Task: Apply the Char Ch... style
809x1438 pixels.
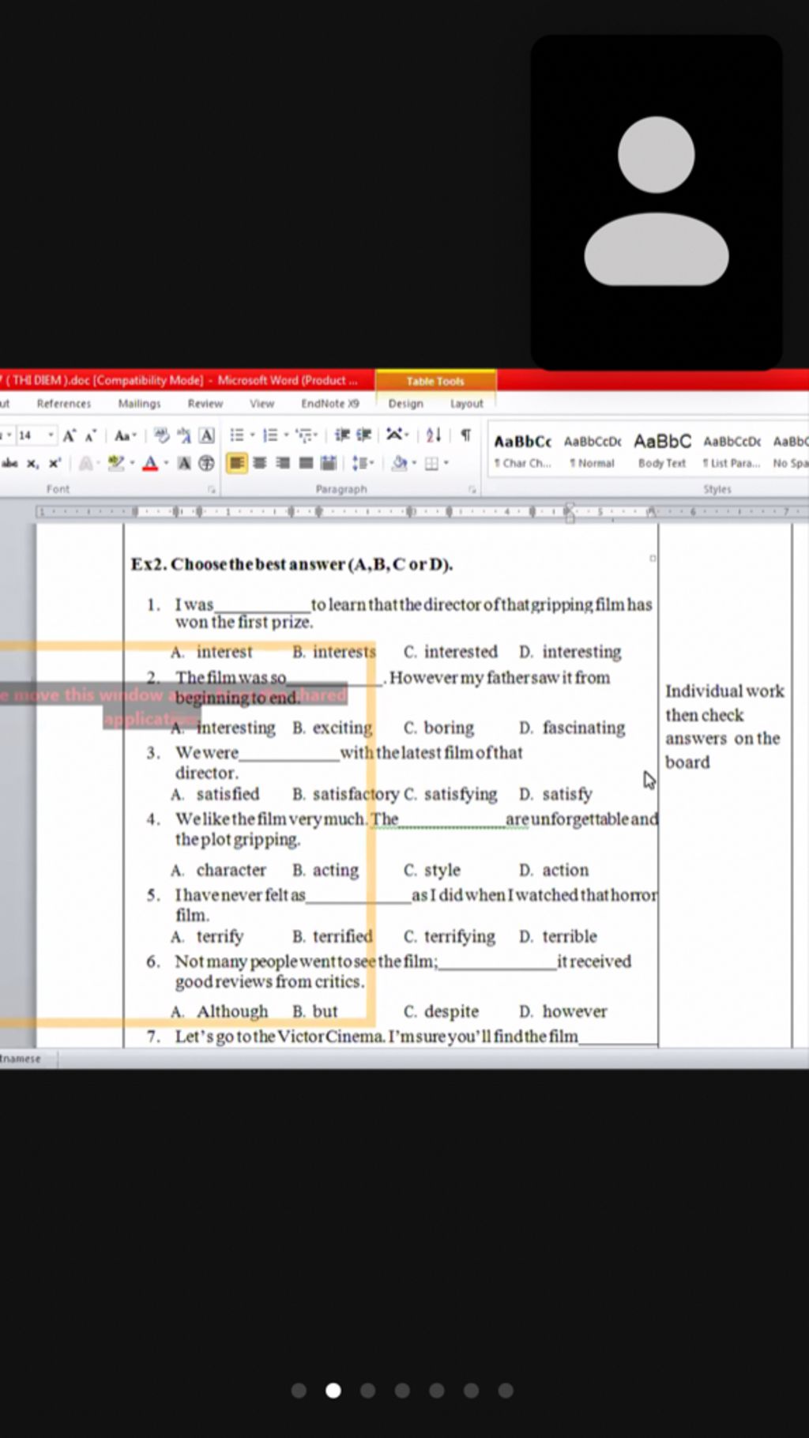Action: tap(523, 451)
